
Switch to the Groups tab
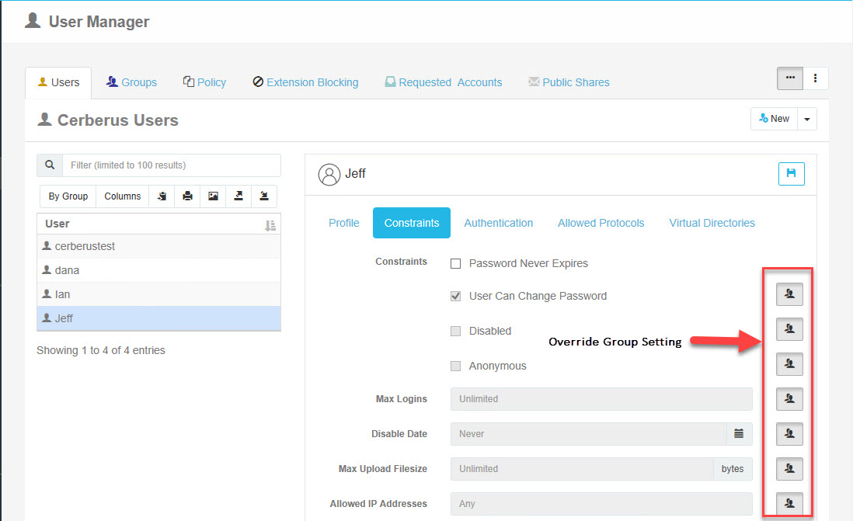point(131,82)
